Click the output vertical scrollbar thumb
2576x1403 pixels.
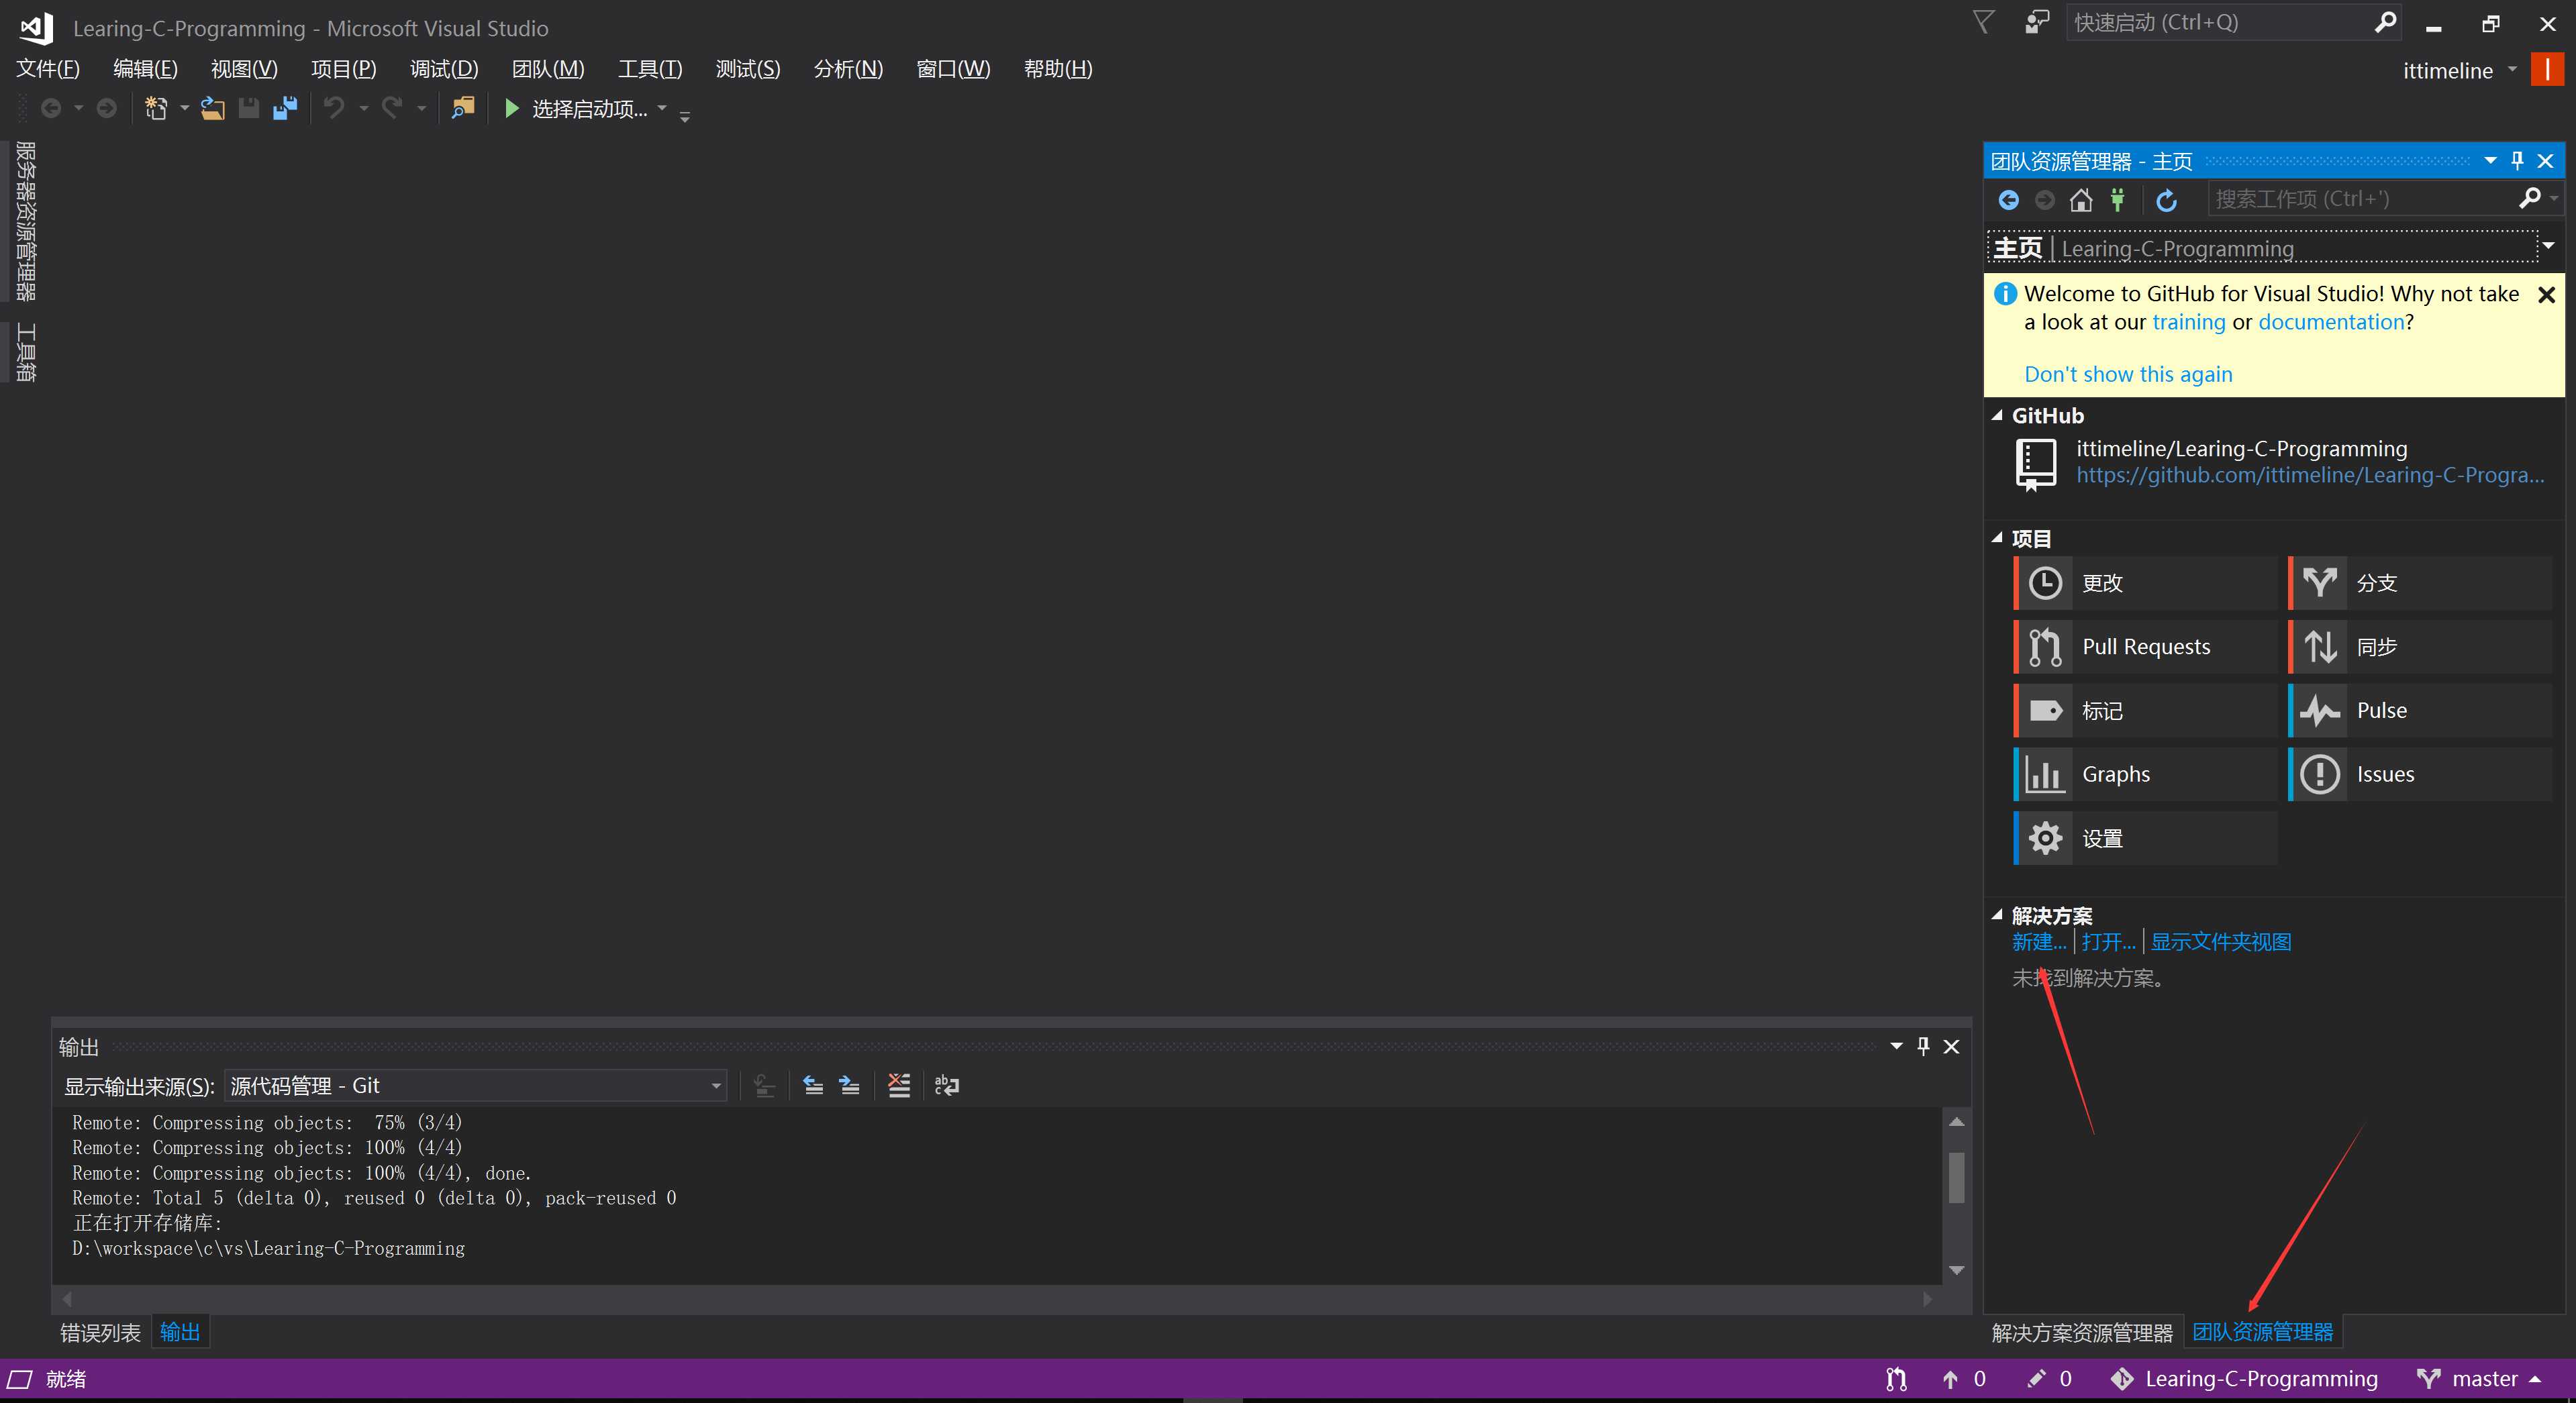(1957, 1177)
